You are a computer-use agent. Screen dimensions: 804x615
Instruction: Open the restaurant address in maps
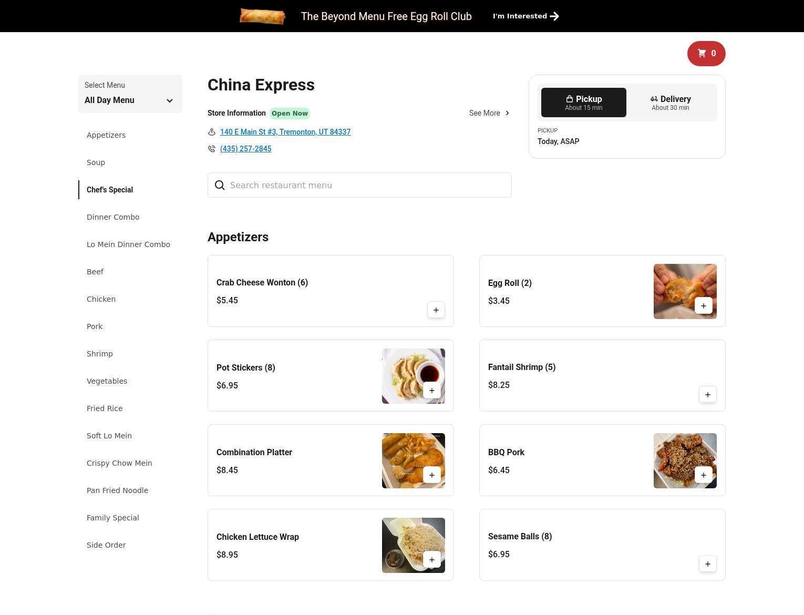[x=285, y=132]
